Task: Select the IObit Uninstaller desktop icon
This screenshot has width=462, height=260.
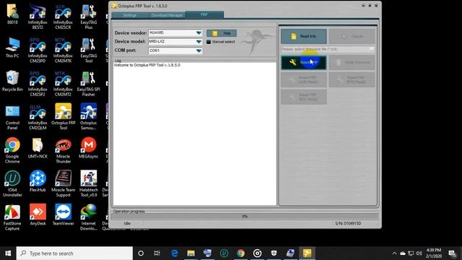Action: point(12,184)
